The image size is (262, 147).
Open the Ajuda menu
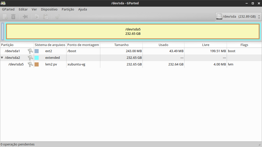[x=83, y=9]
